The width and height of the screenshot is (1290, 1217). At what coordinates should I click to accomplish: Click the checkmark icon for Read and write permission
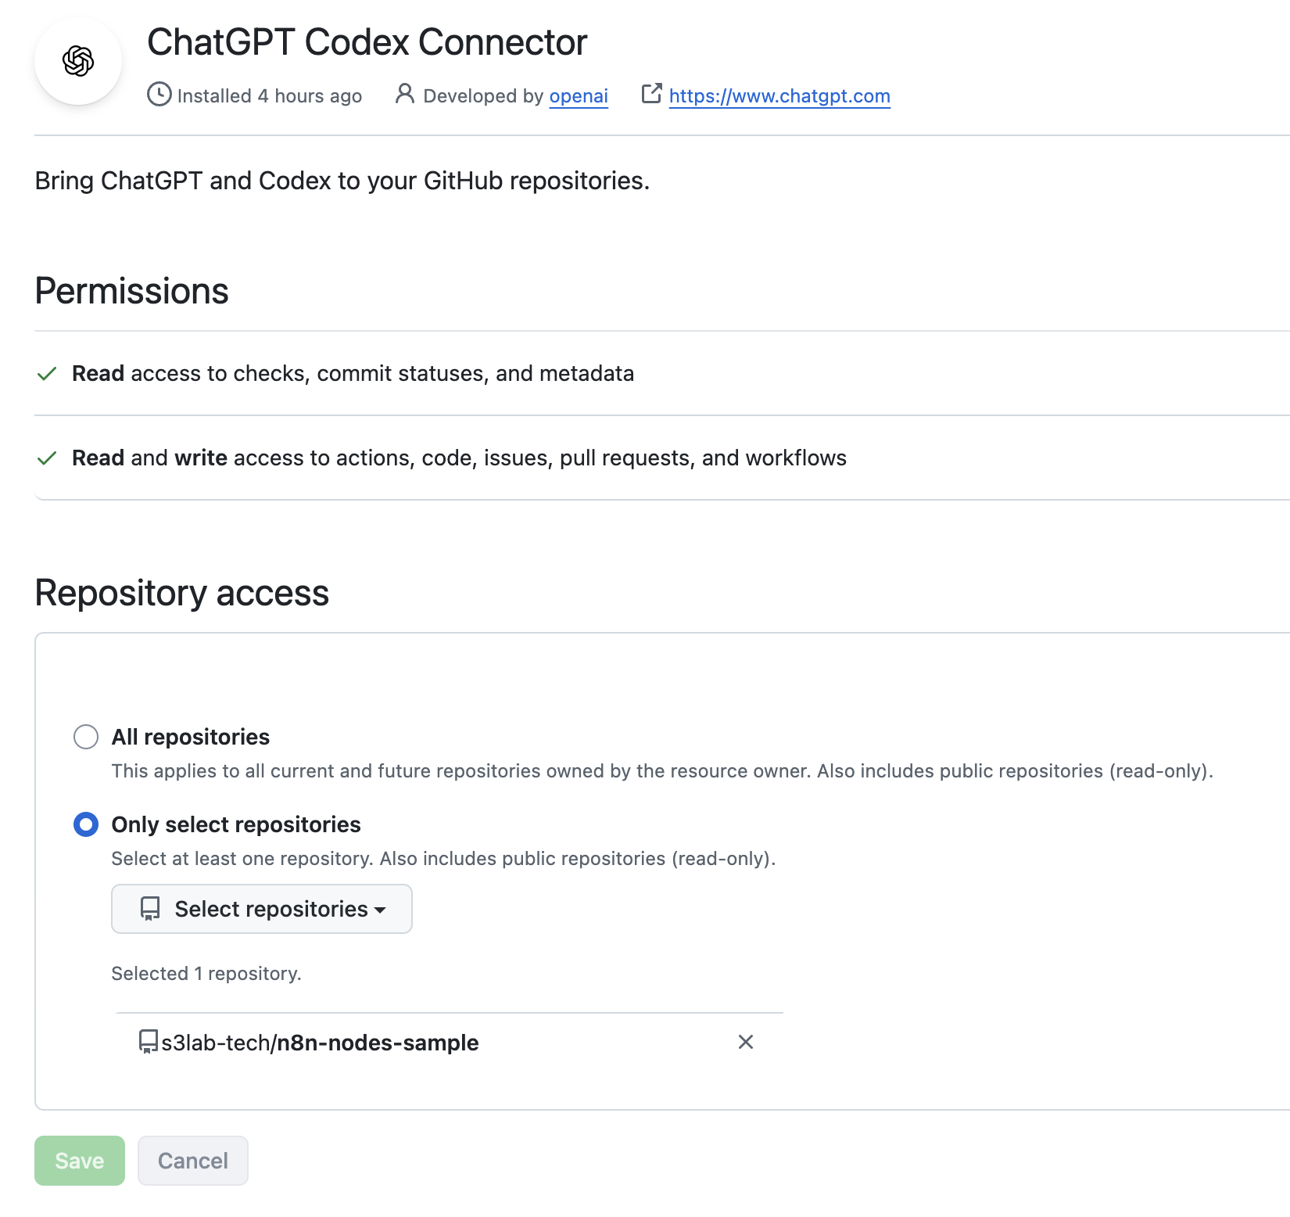[x=47, y=458]
